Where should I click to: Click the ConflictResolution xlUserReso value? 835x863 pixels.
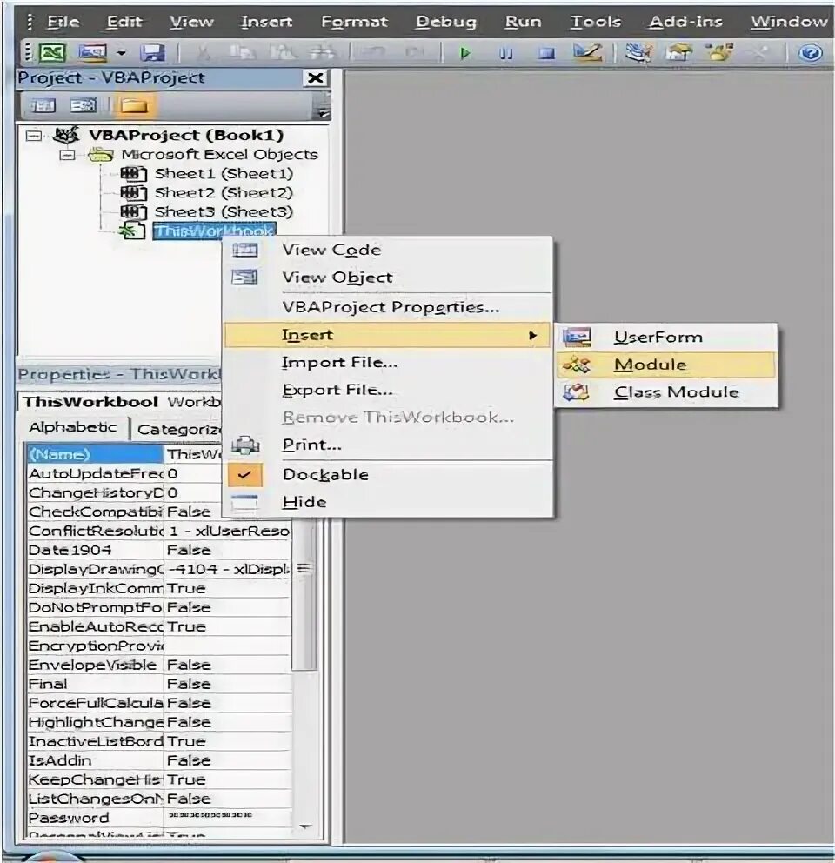click(227, 532)
